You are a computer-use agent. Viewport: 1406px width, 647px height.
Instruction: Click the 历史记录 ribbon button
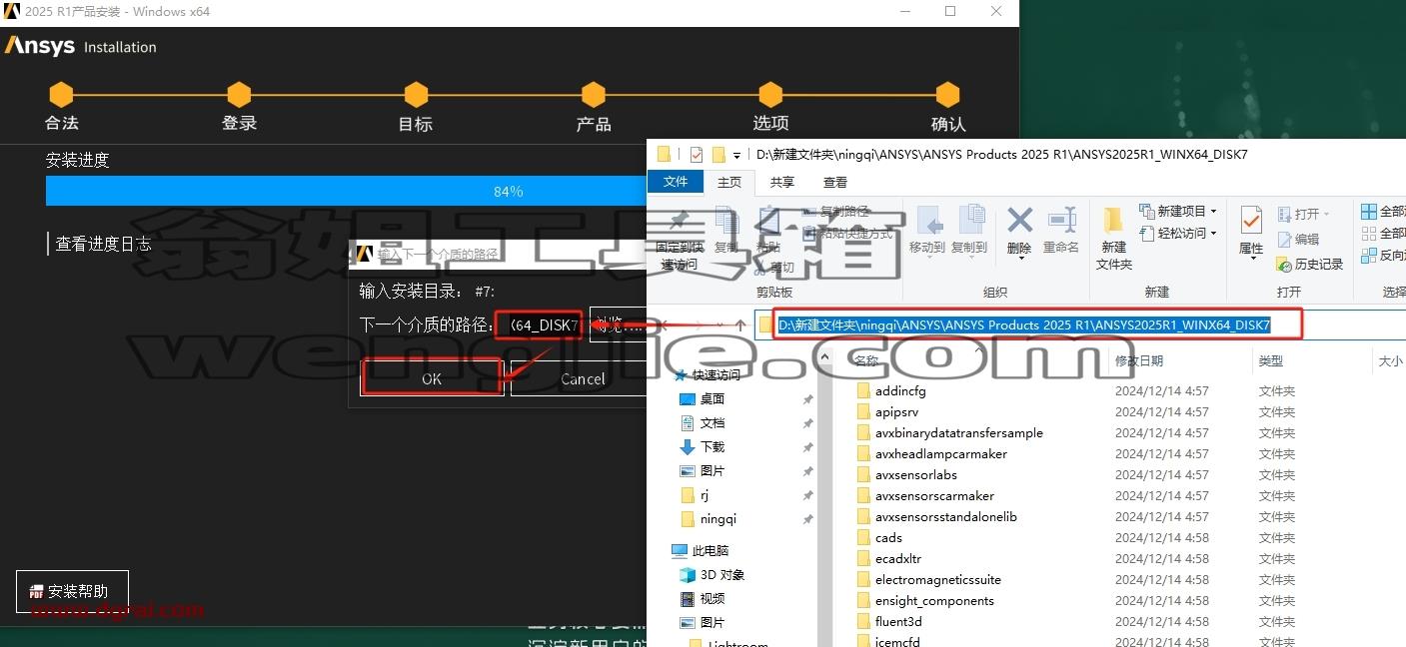tap(1310, 265)
